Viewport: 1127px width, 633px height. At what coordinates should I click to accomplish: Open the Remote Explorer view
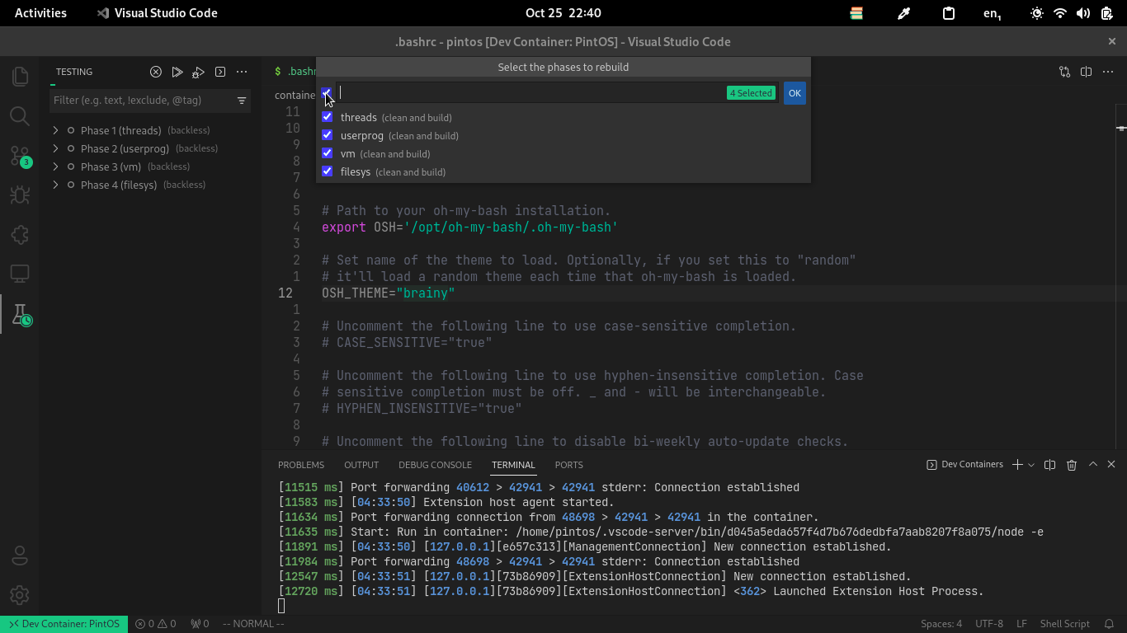pyautogui.click(x=20, y=274)
